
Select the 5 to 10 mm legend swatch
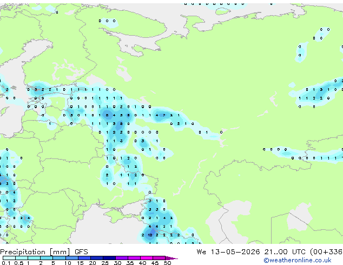[59, 258]
